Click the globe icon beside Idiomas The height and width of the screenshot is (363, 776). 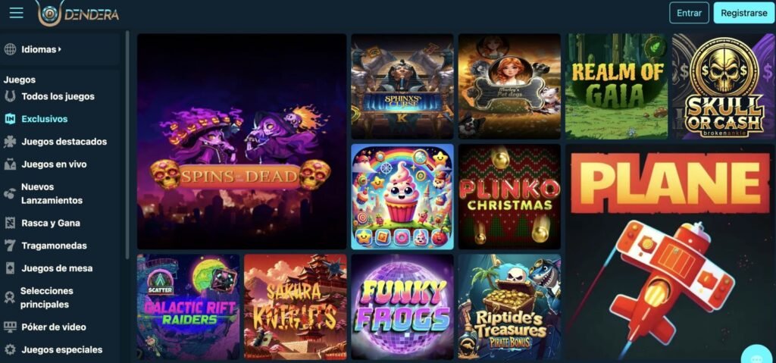tap(10, 49)
